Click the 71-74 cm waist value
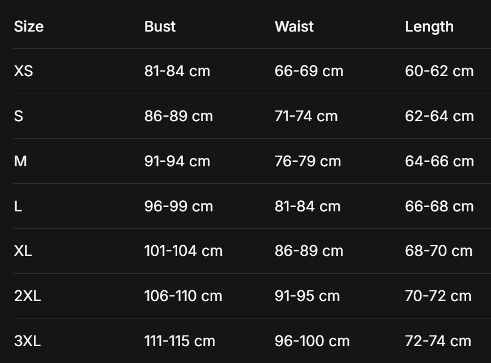491x363 pixels. click(x=306, y=116)
